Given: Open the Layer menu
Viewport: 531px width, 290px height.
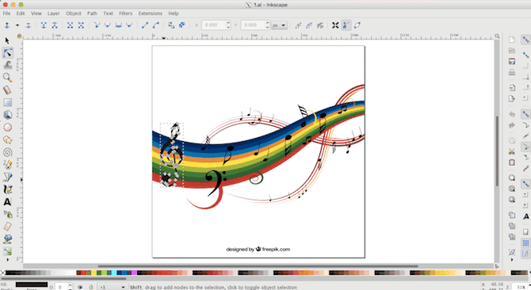Looking at the screenshot, I should point(53,13).
